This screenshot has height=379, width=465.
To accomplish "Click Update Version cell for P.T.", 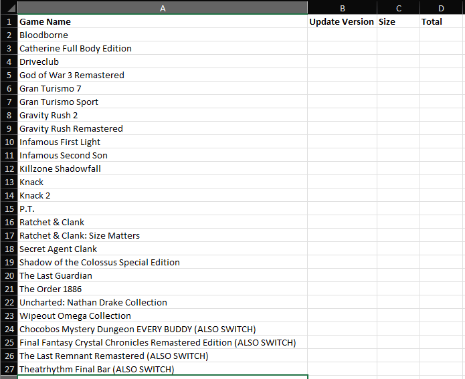I will (342, 209).
